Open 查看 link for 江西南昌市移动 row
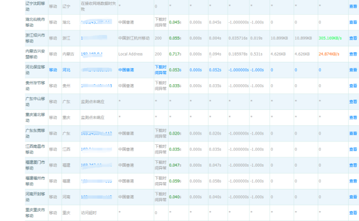 [x=353, y=149]
